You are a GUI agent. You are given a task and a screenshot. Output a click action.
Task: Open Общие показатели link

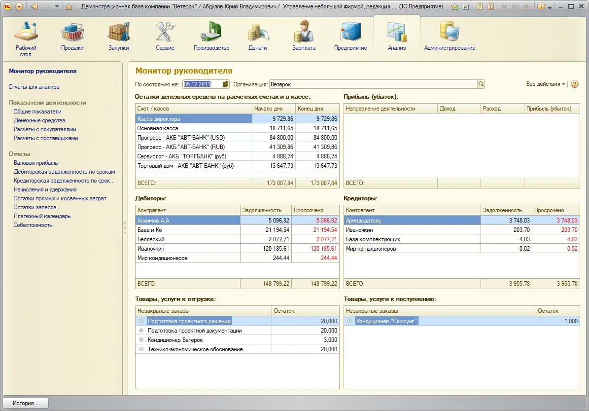click(37, 112)
